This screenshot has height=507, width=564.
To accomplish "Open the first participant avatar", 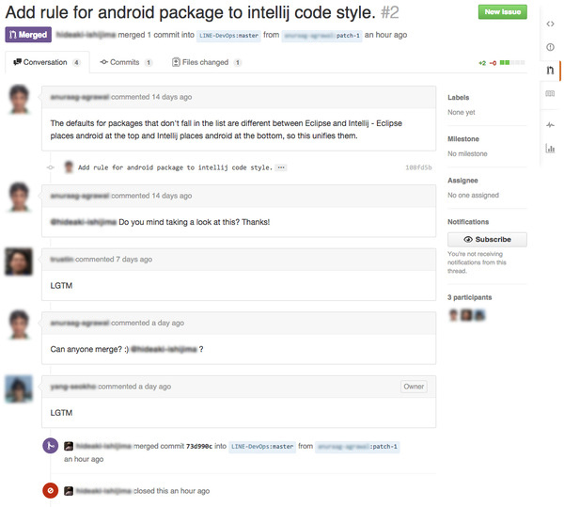I will pos(454,315).
